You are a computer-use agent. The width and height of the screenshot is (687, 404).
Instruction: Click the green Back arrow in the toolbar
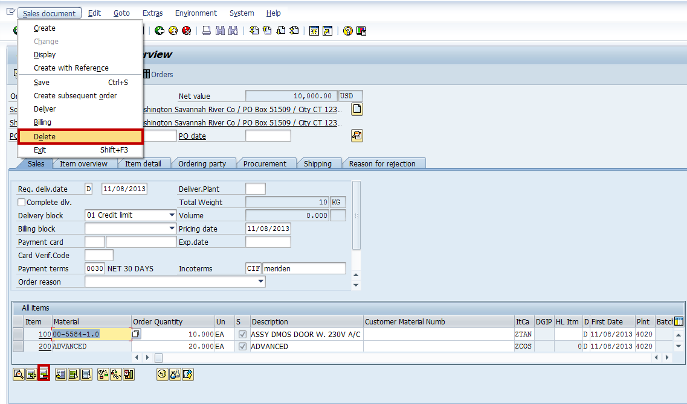(159, 31)
